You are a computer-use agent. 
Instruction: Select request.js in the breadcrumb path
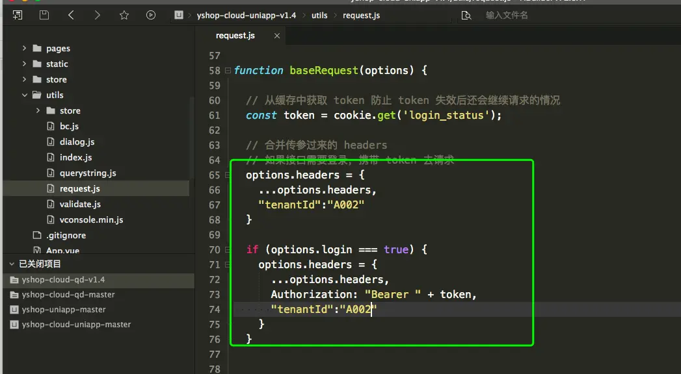(362, 16)
